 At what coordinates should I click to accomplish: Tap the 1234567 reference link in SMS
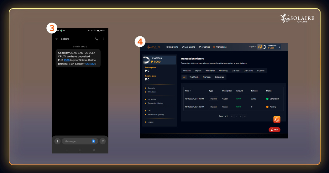pos(90,64)
